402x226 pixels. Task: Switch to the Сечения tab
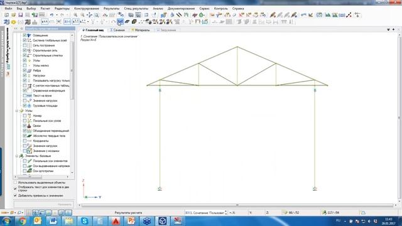[x=117, y=30]
